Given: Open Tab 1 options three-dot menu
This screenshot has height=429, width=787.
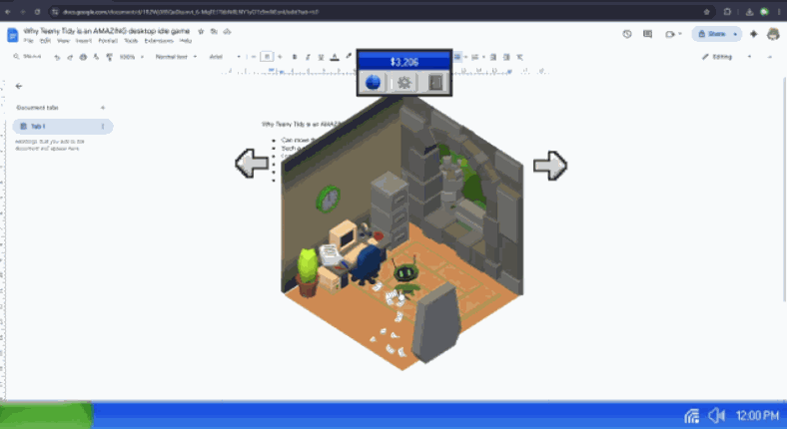Looking at the screenshot, I should [103, 127].
